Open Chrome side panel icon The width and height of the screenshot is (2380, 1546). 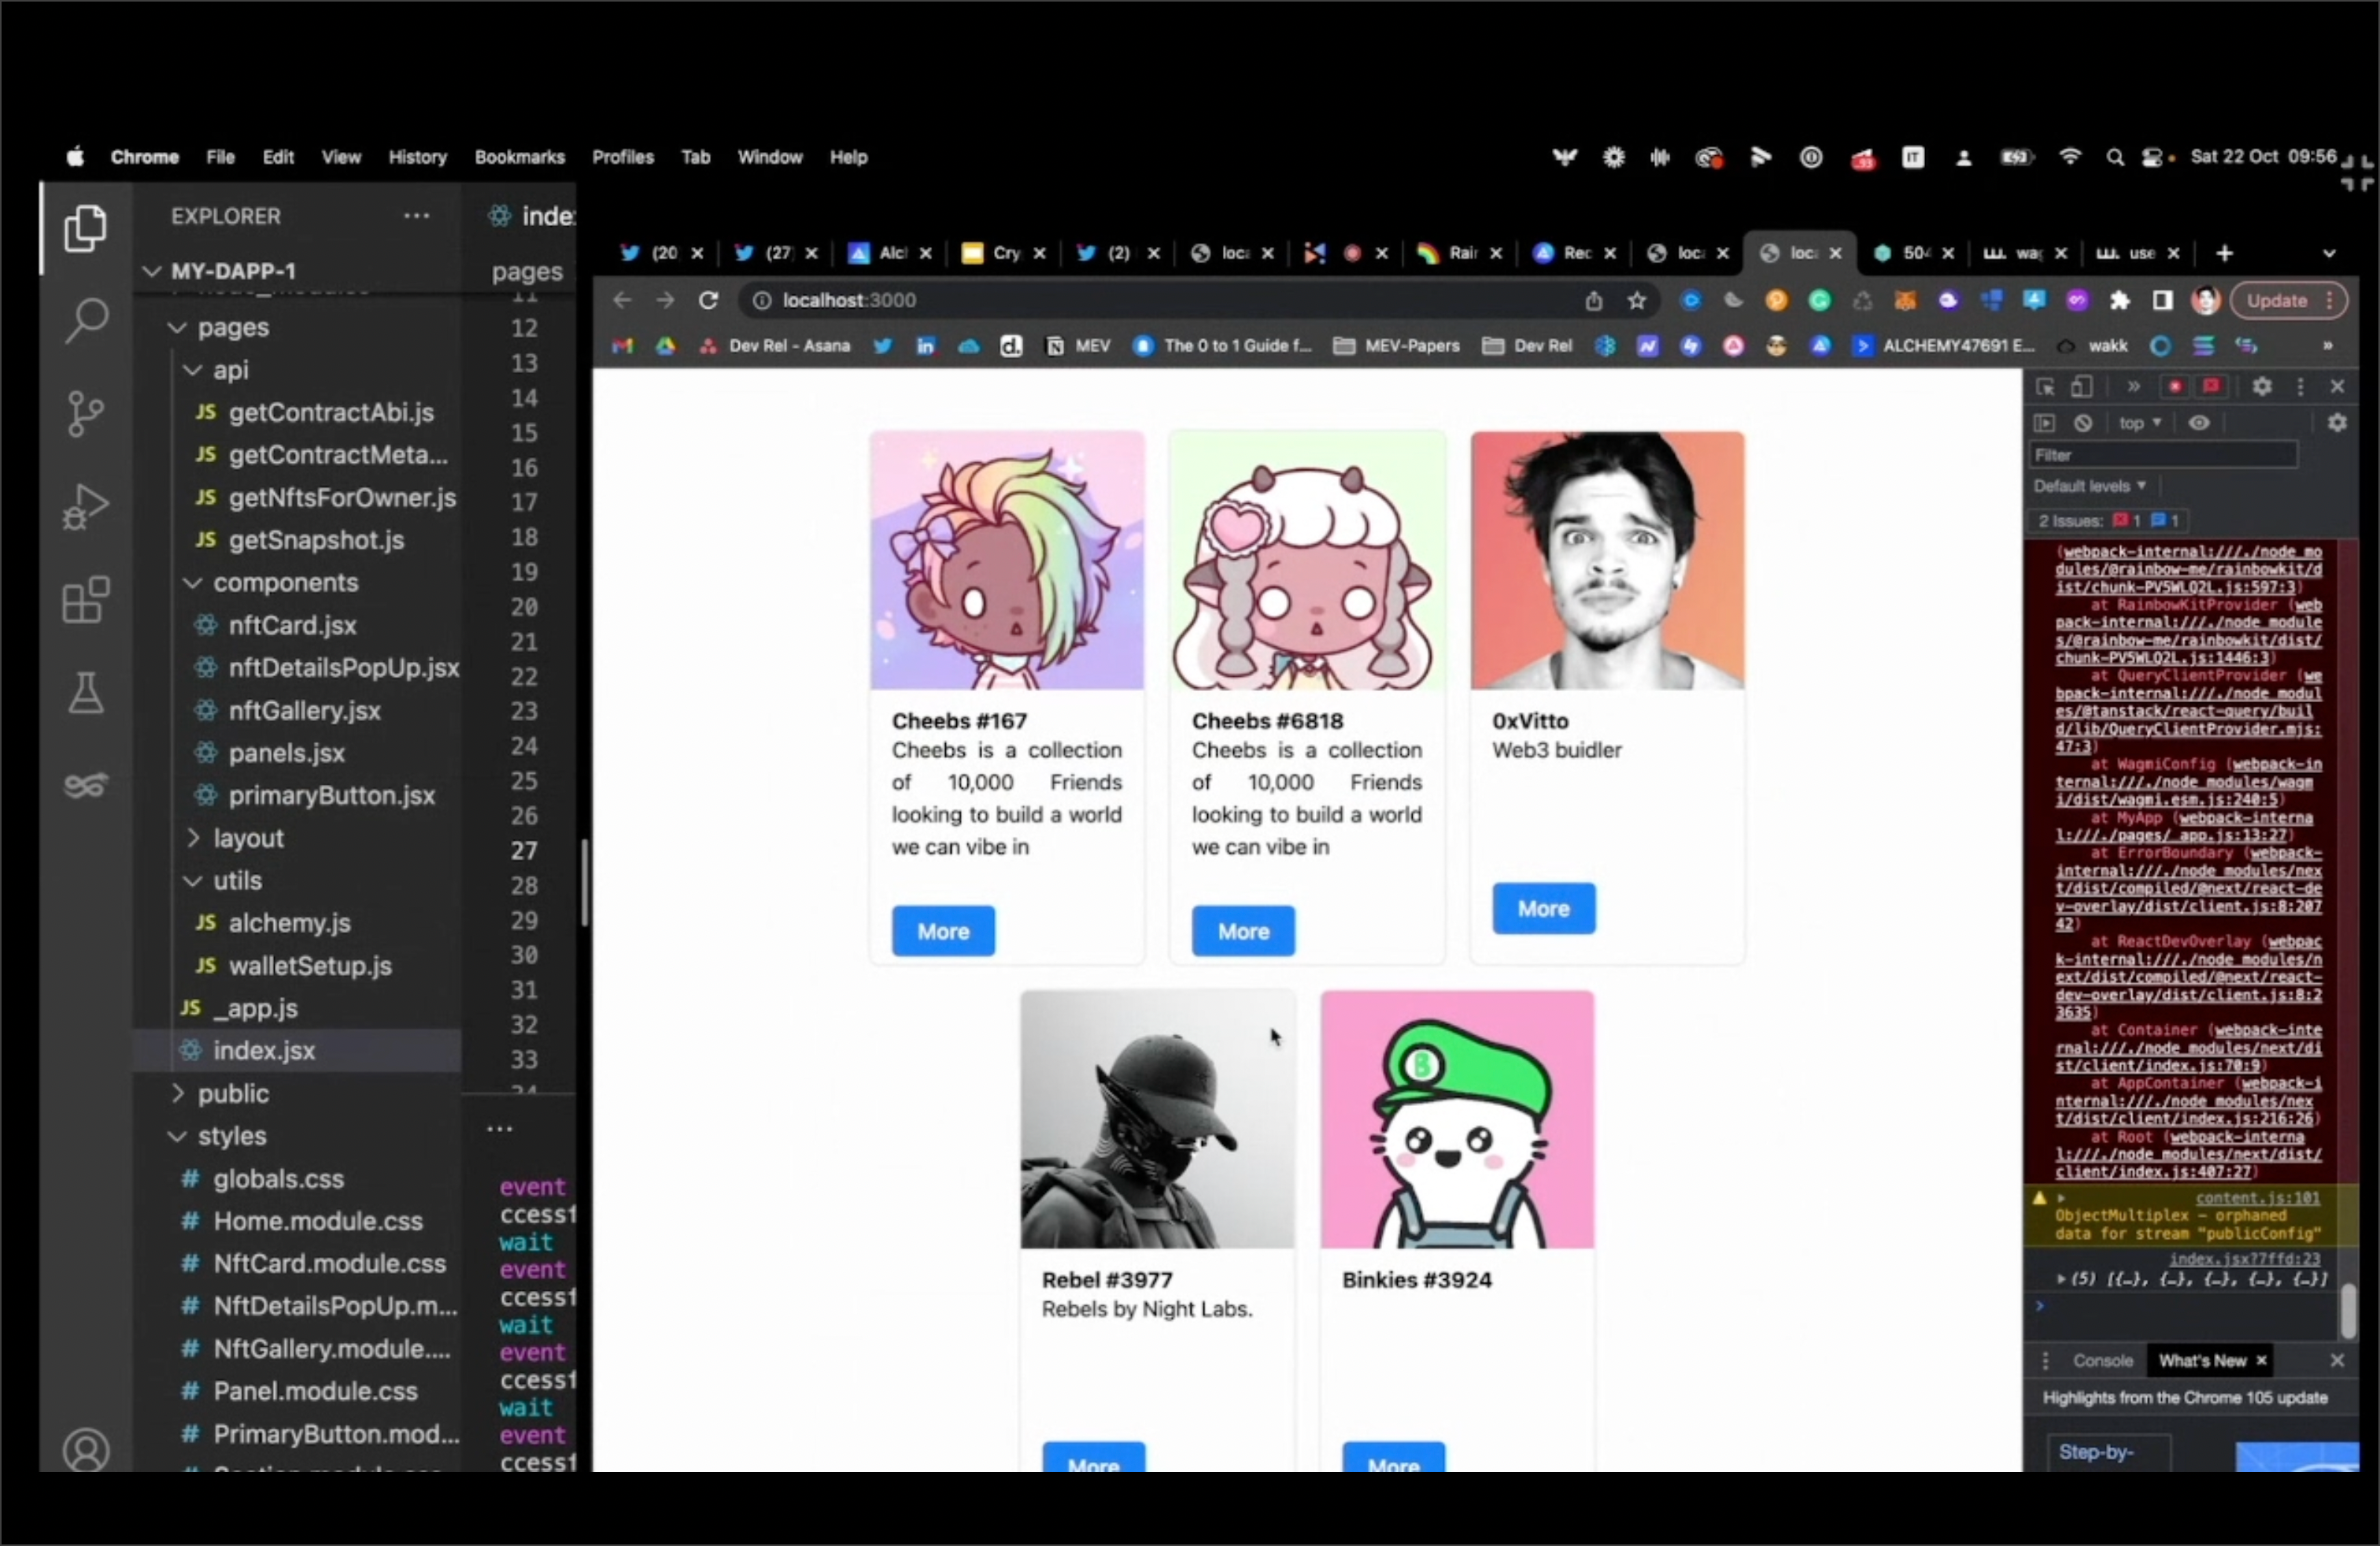click(x=2162, y=300)
